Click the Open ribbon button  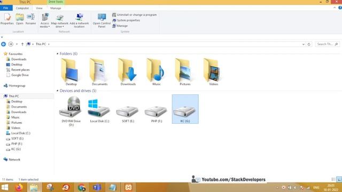19,19
